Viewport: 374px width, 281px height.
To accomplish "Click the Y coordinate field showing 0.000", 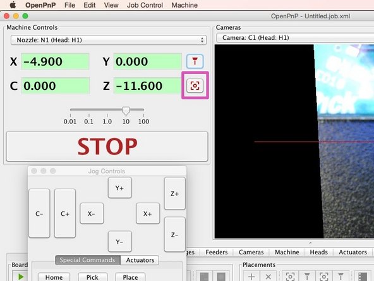I will (147, 61).
